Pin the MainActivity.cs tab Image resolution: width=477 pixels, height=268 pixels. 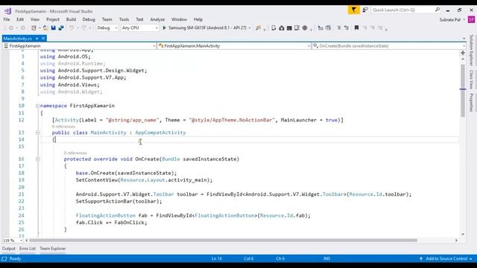(x=37, y=38)
